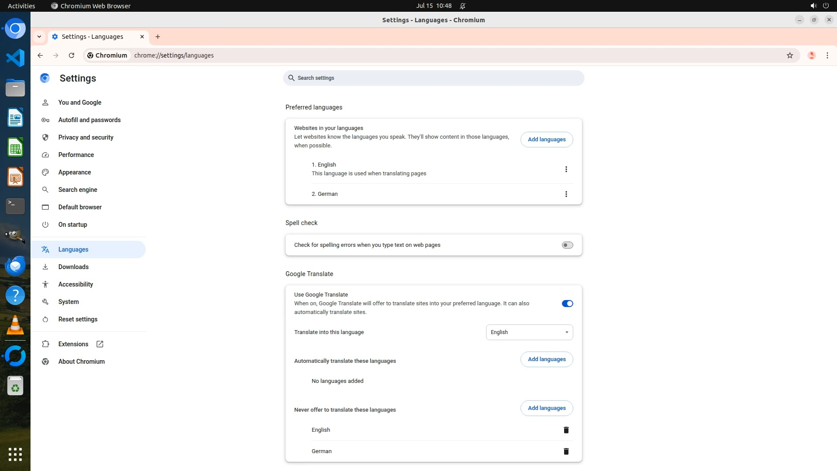Image resolution: width=837 pixels, height=471 pixels.
Task: Add languages to preferred languages
Action: pos(546,140)
